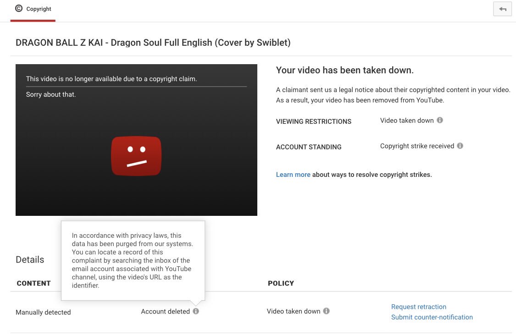Select the Copyright tab
The image size is (516, 335).
click(x=33, y=10)
